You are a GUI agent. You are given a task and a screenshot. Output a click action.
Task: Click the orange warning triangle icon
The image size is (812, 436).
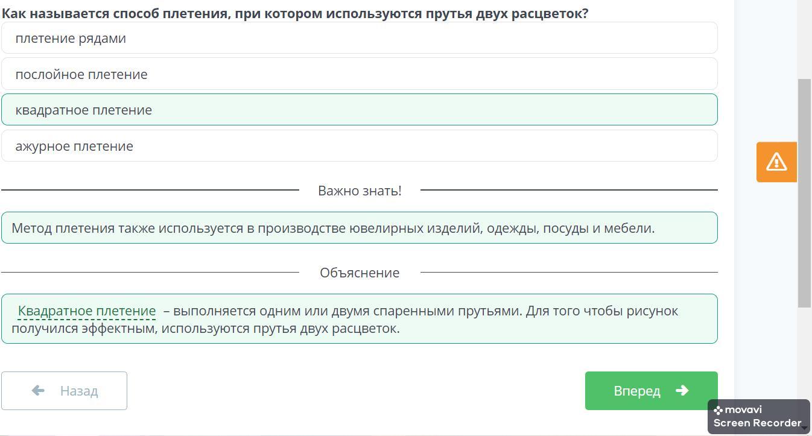pyautogui.click(x=776, y=162)
